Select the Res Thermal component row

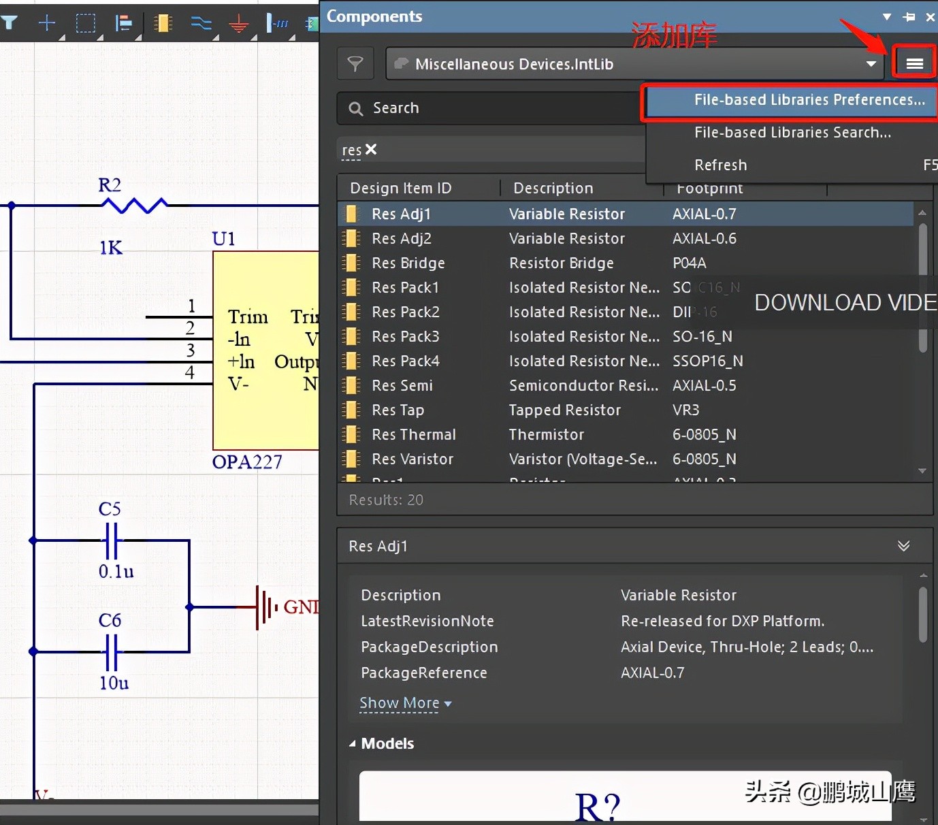click(413, 435)
